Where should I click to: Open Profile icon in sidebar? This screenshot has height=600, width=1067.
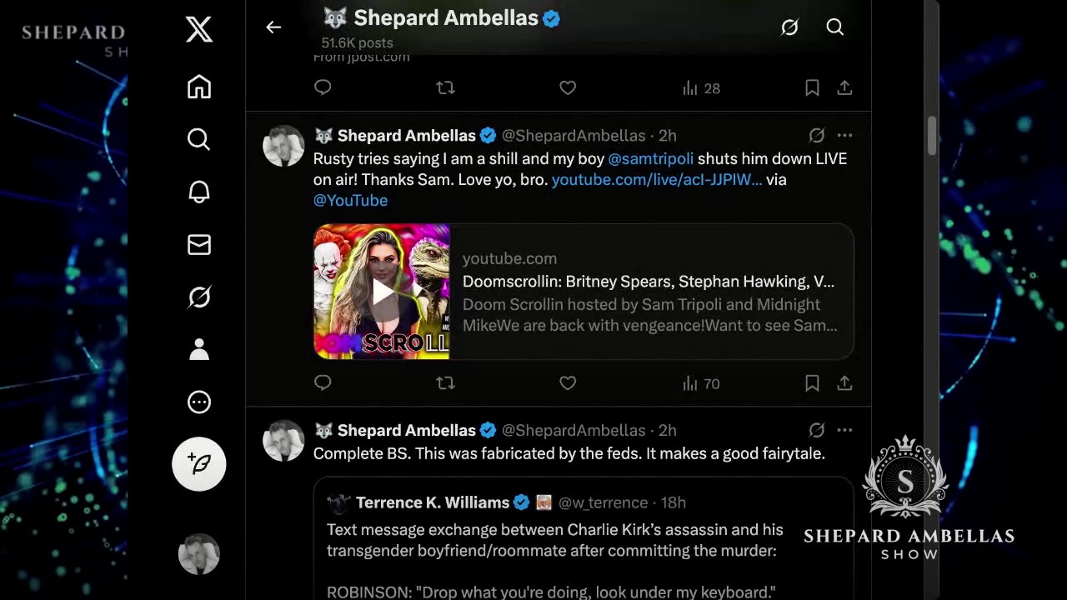199,349
